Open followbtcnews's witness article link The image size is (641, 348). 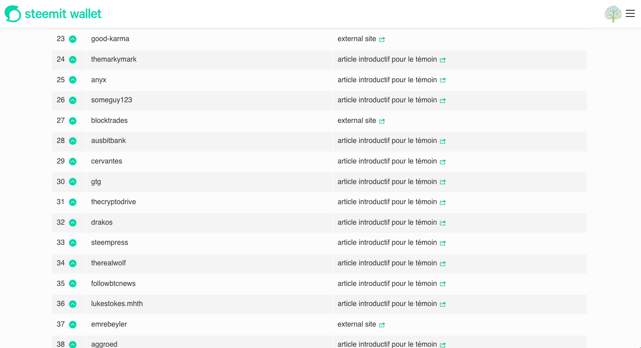392,284
